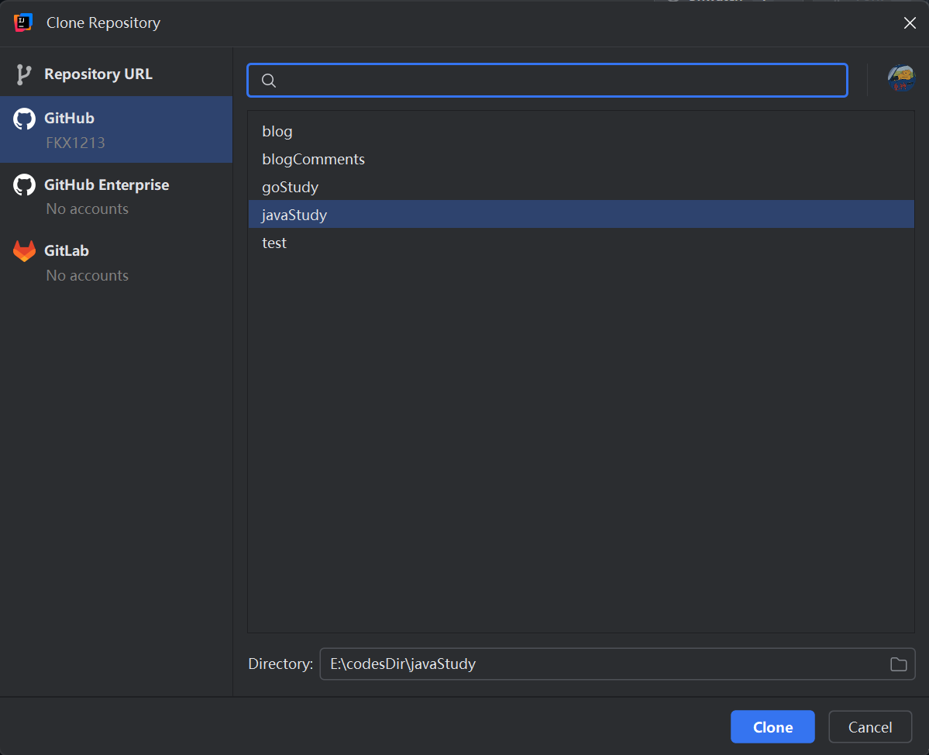This screenshot has width=929, height=755.
Task: Select the javaStudy repository
Action: [x=581, y=215]
